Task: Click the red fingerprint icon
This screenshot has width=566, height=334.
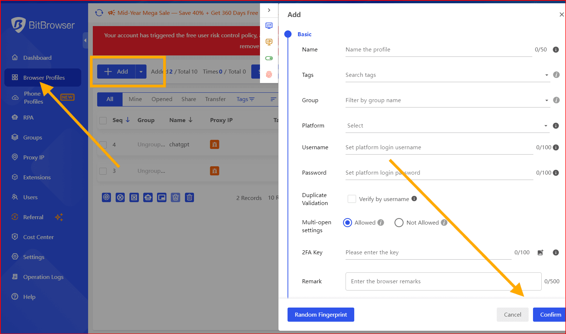Action: (269, 75)
